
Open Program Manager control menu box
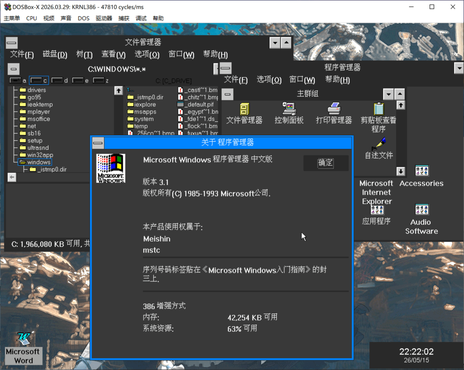tap(226, 68)
